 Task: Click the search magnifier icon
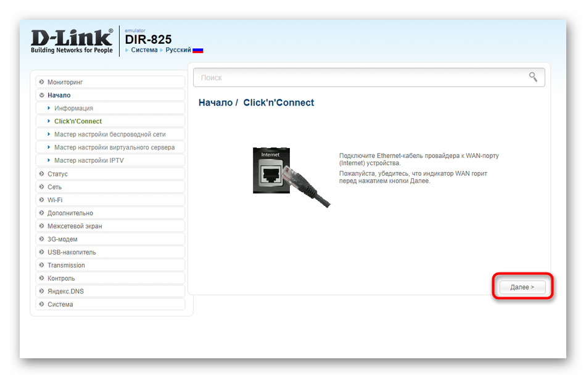[x=533, y=77]
